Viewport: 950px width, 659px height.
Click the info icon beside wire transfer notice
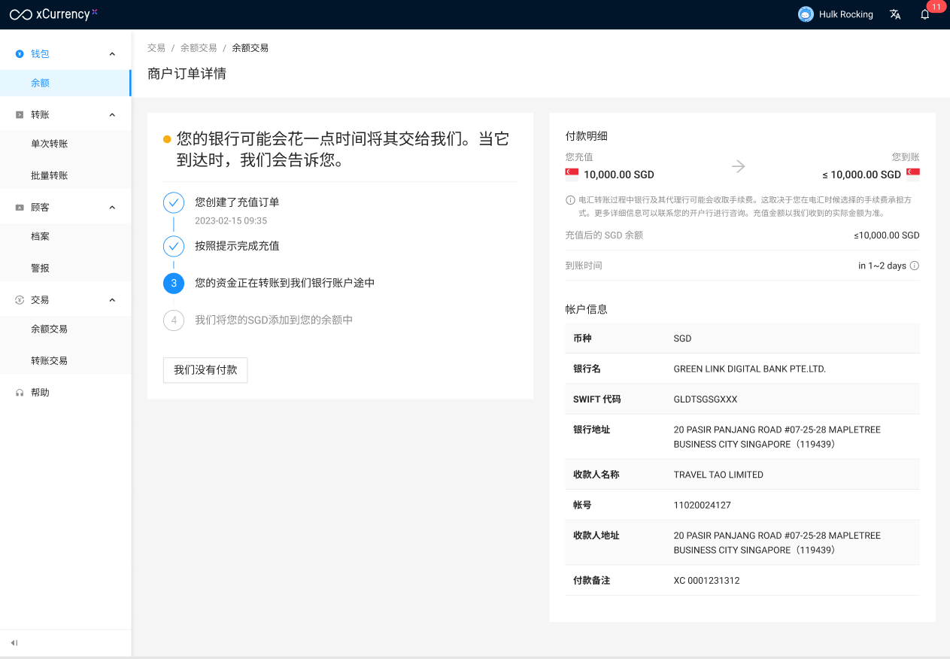[570, 200]
